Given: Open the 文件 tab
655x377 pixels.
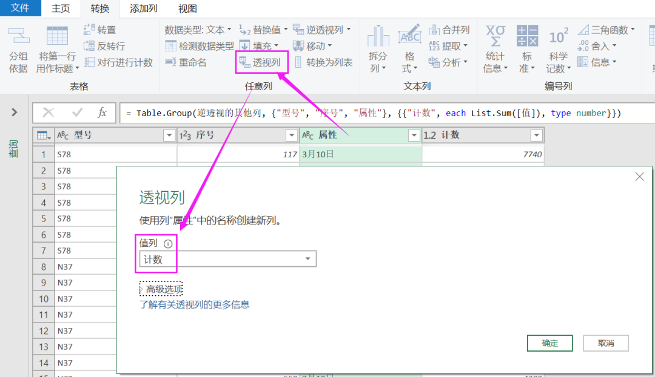Looking at the screenshot, I should click(x=20, y=8).
